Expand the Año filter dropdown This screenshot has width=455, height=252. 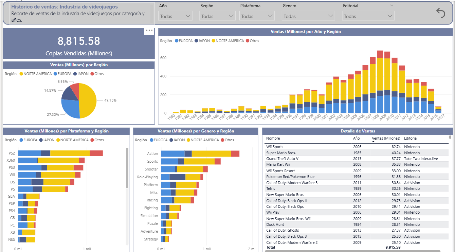pyautogui.click(x=175, y=16)
